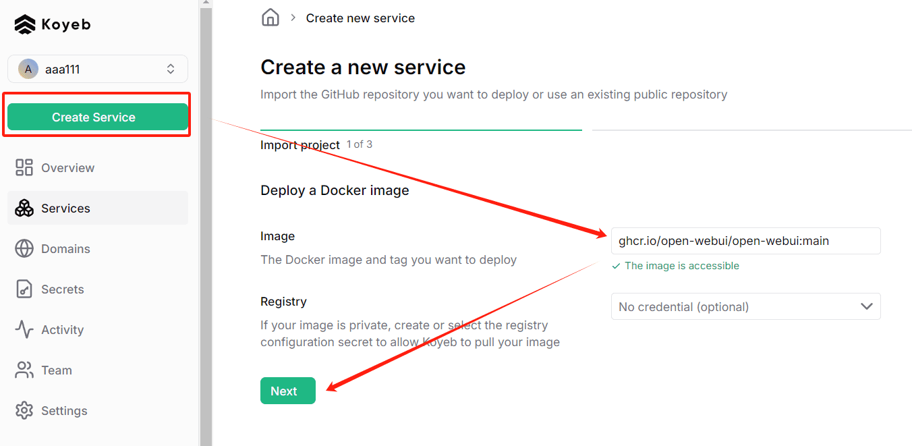Open the Settings gear icon
The height and width of the screenshot is (446, 912).
coord(24,410)
